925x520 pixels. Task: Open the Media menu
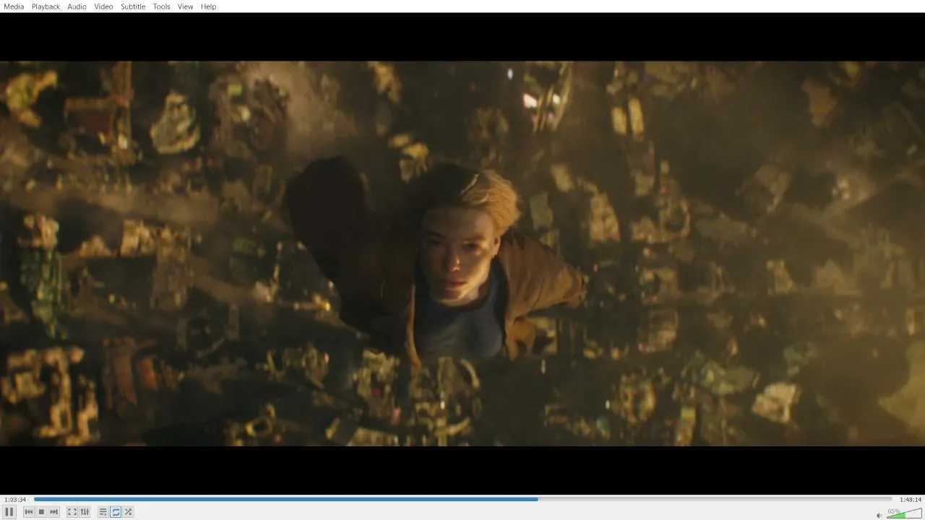coord(14,6)
